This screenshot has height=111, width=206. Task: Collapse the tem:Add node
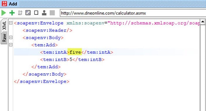point(11,45)
